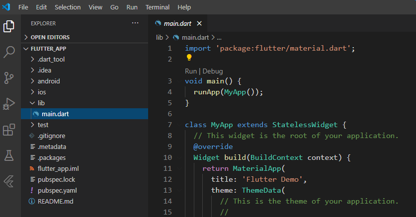Open the Extensions view icon
Image resolution: width=416 pixels, height=217 pixels.
click(9, 130)
